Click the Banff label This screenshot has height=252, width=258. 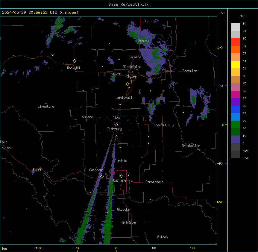point(37,170)
